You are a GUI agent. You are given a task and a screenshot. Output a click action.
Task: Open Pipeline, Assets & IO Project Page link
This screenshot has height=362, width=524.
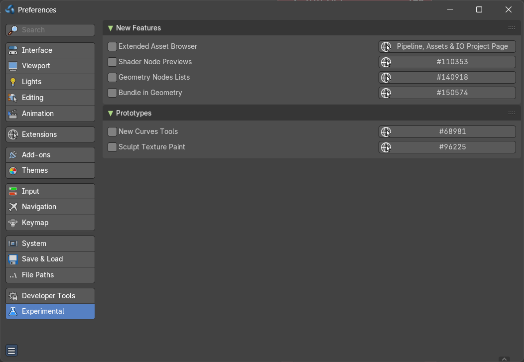click(447, 46)
